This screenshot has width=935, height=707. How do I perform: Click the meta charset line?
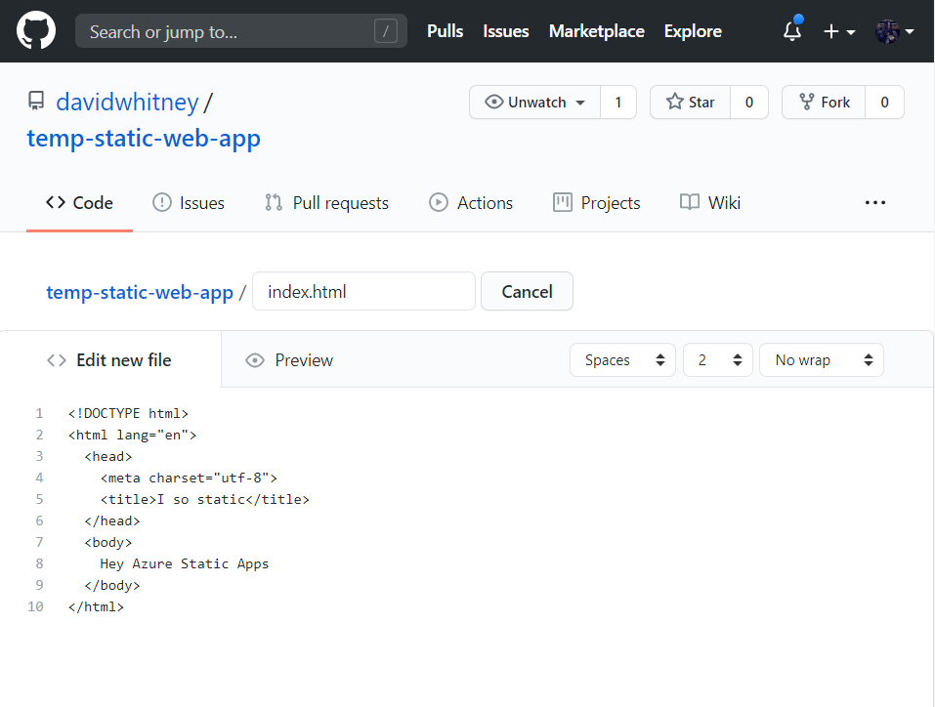point(189,478)
